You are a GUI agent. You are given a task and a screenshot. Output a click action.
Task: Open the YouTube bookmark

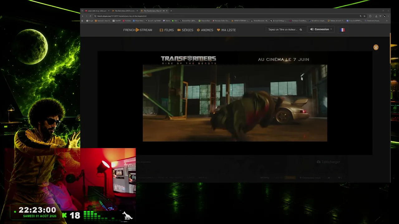pos(127,21)
